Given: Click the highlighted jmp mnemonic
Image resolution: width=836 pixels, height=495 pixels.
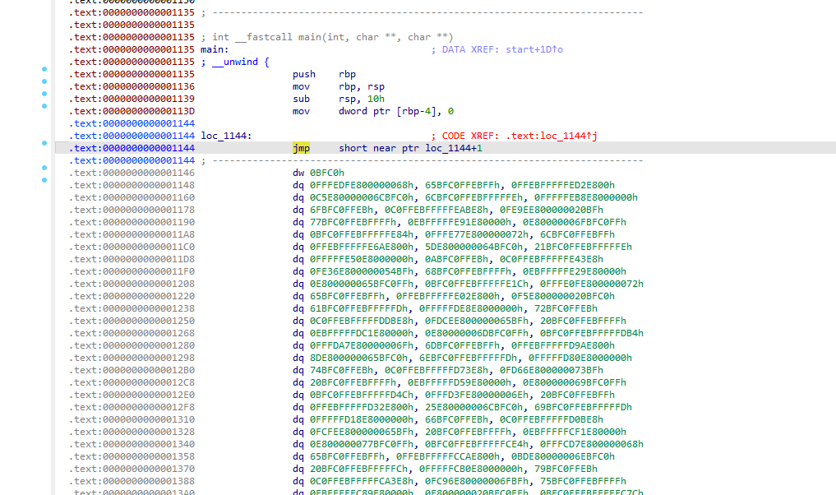Looking at the screenshot, I should pos(301,148).
